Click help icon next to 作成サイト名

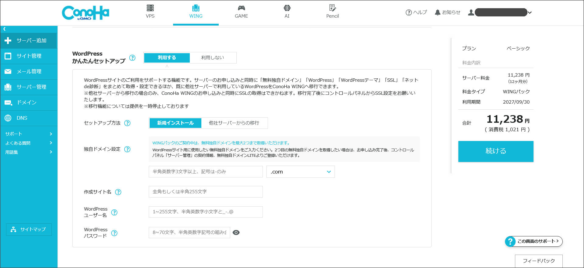tap(118, 192)
